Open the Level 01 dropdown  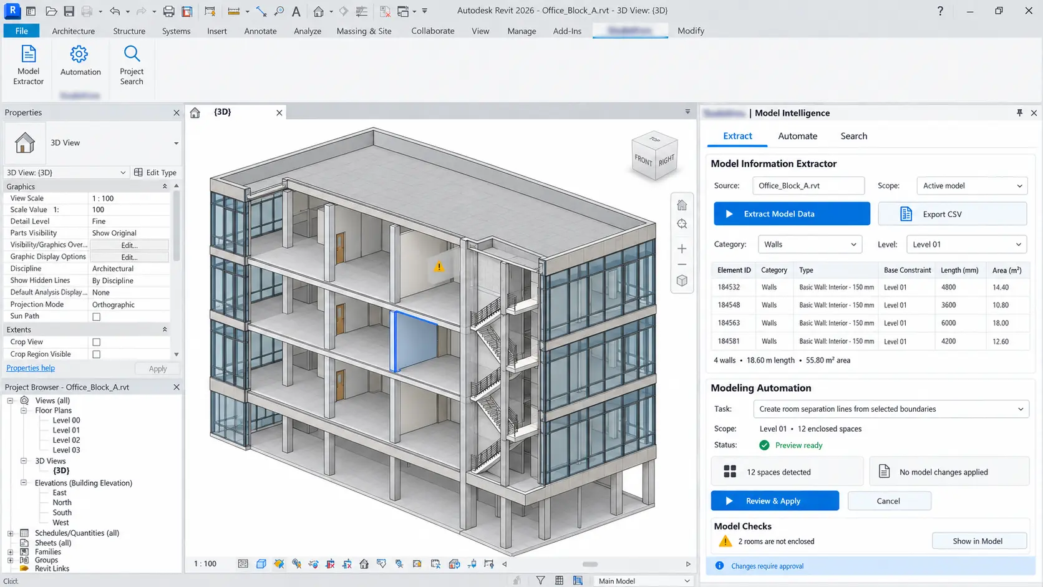[x=966, y=245]
